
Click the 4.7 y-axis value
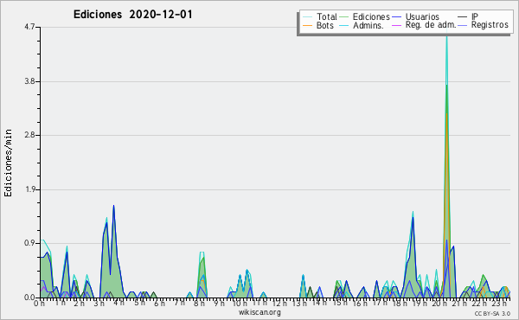(29, 27)
